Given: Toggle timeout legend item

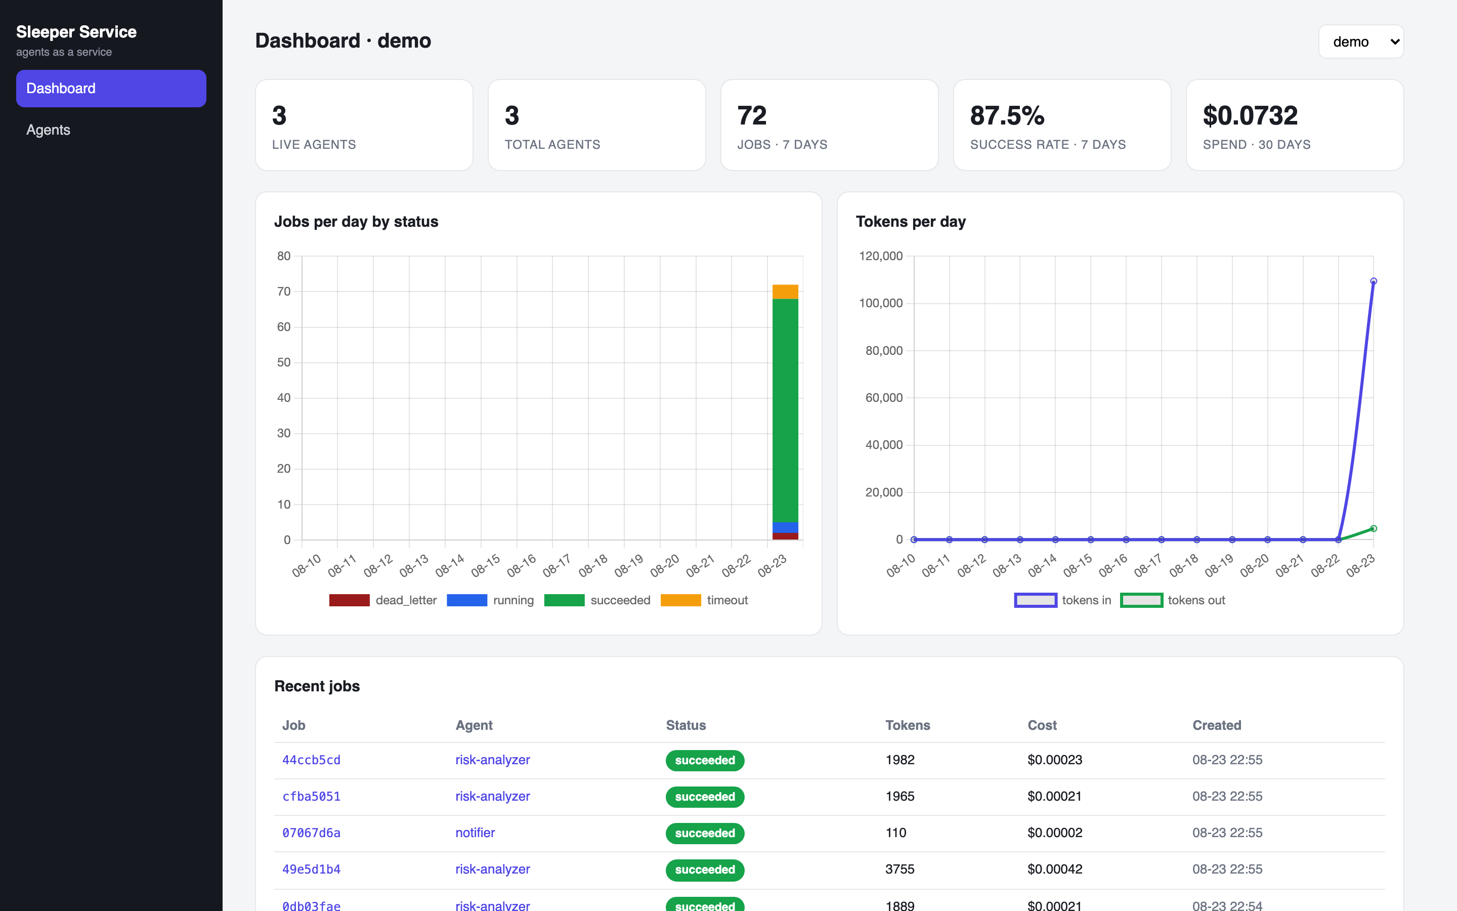Looking at the screenshot, I should tap(680, 600).
